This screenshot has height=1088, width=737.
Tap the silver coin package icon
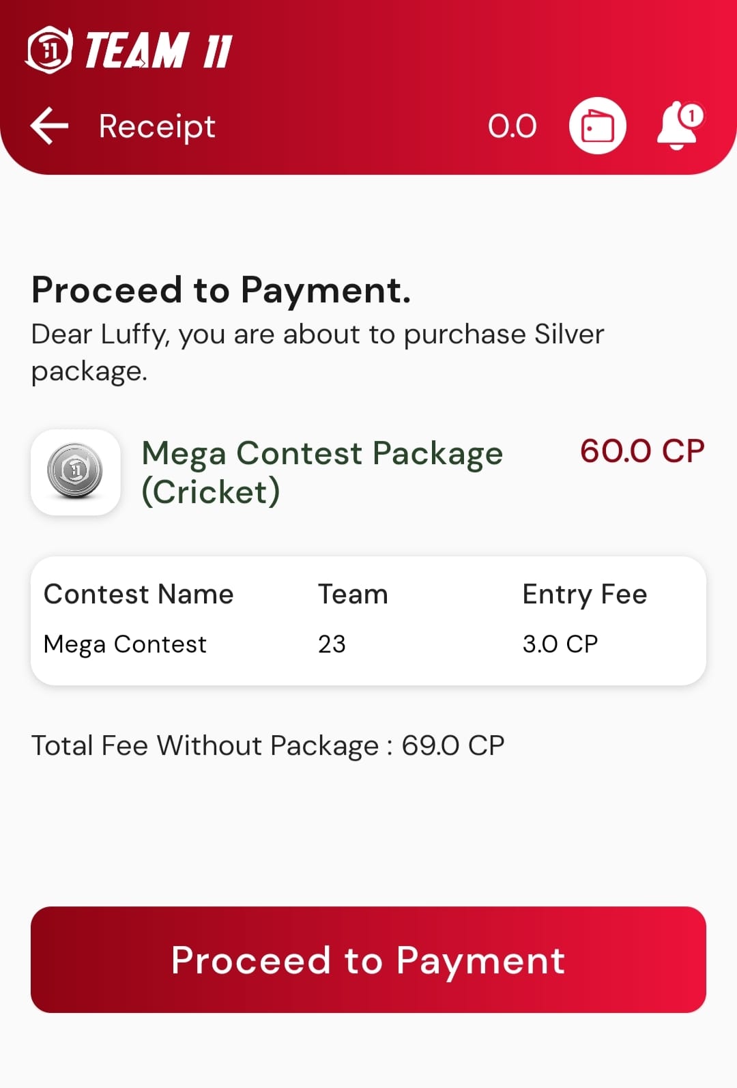[x=76, y=472]
